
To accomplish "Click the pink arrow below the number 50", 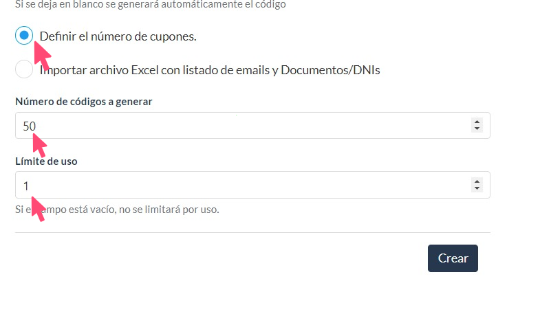I will (x=39, y=145).
